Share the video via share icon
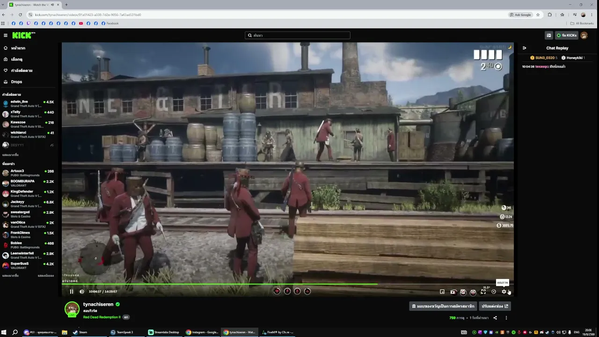This screenshot has height=337, width=599. 495,318
